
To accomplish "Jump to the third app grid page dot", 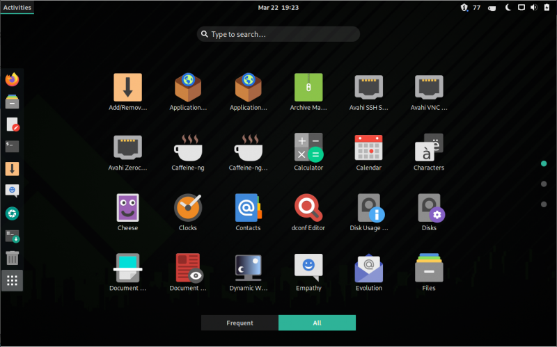I will [x=544, y=204].
